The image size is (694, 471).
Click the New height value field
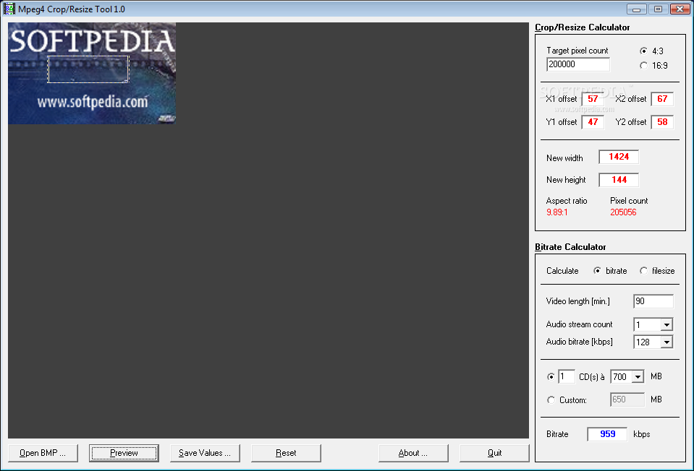coord(619,180)
